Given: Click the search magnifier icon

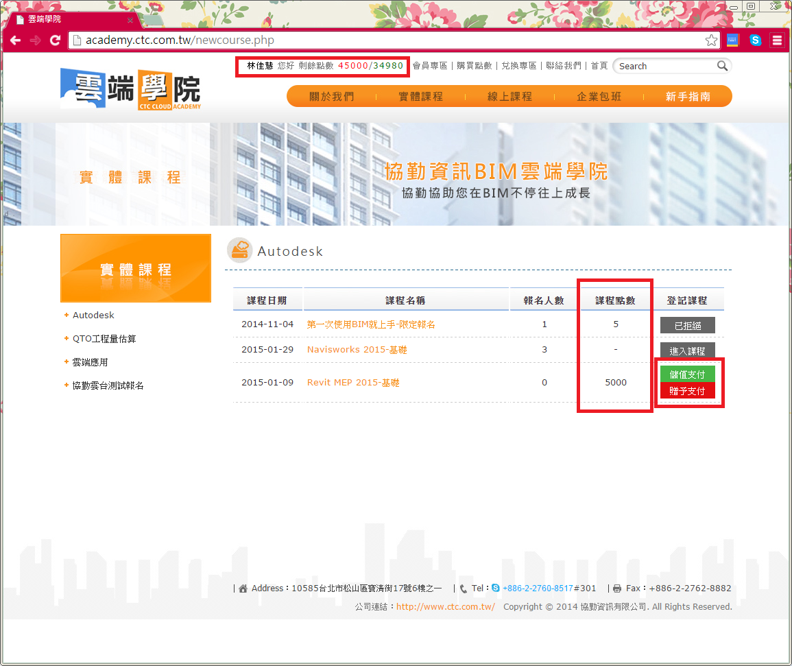Looking at the screenshot, I should coord(722,66).
